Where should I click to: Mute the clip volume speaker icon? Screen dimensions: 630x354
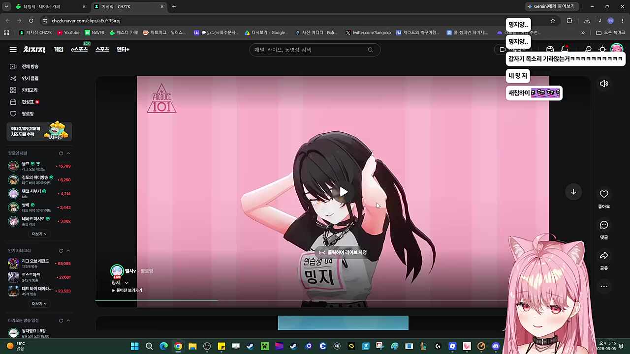[x=604, y=84]
